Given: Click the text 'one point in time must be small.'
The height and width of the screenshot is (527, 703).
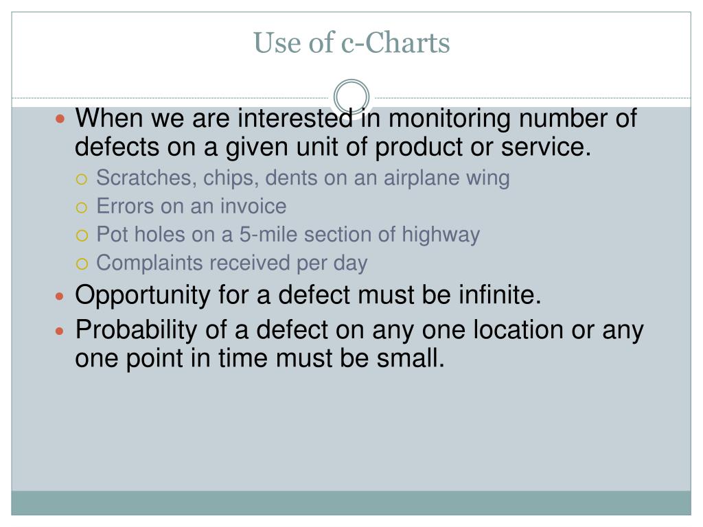Looking at the screenshot, I should (260, 358).
